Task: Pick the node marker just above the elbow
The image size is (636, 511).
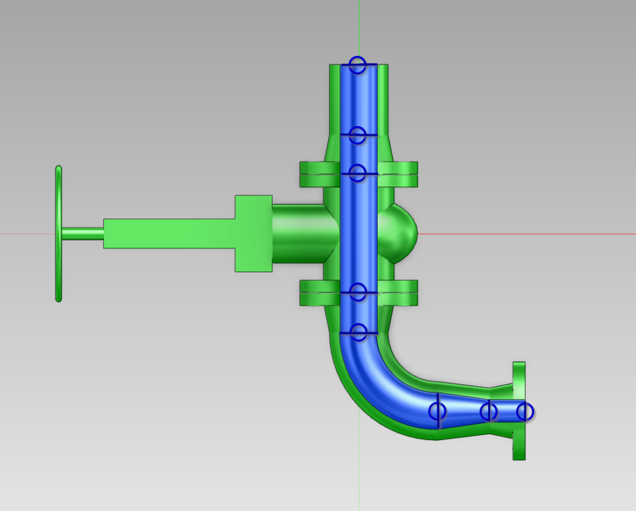Action: [x=358, y=332]
